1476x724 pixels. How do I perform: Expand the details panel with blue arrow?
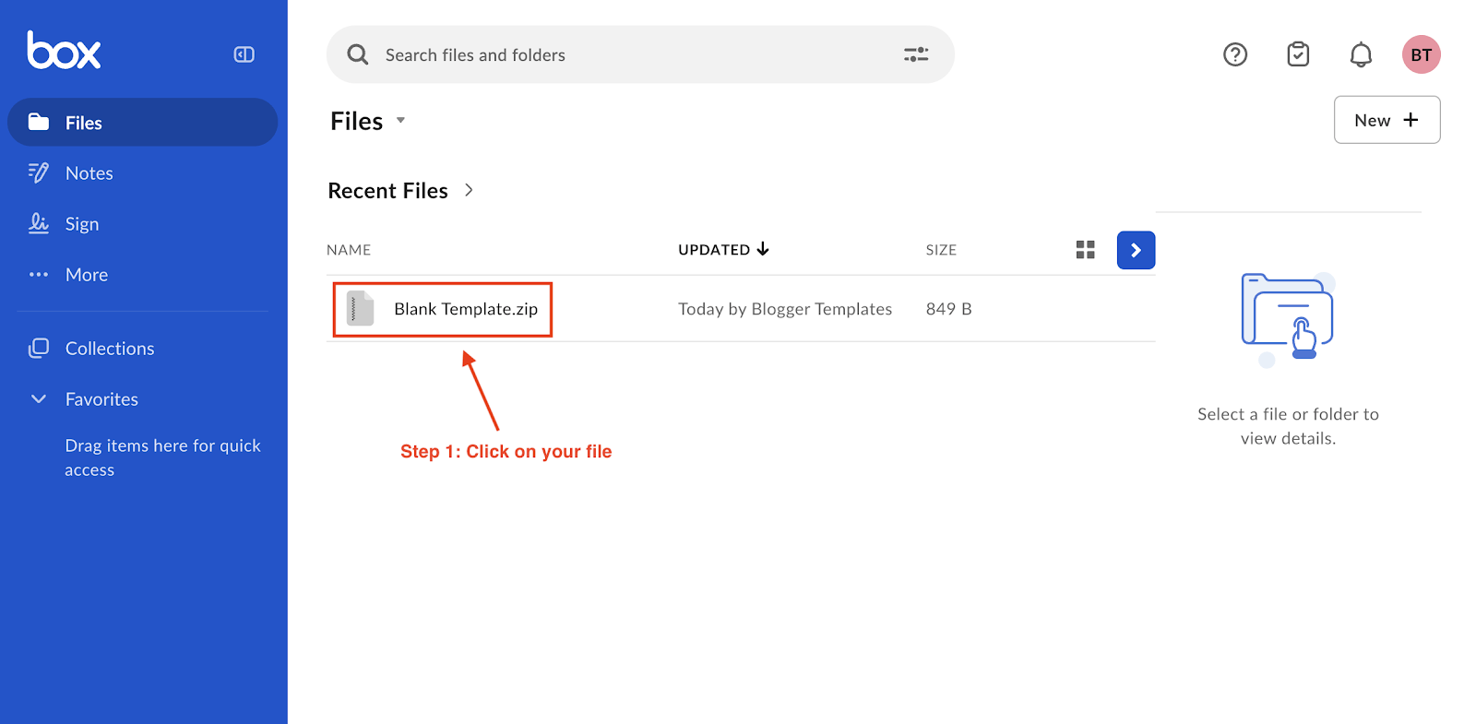point(1137,250)
